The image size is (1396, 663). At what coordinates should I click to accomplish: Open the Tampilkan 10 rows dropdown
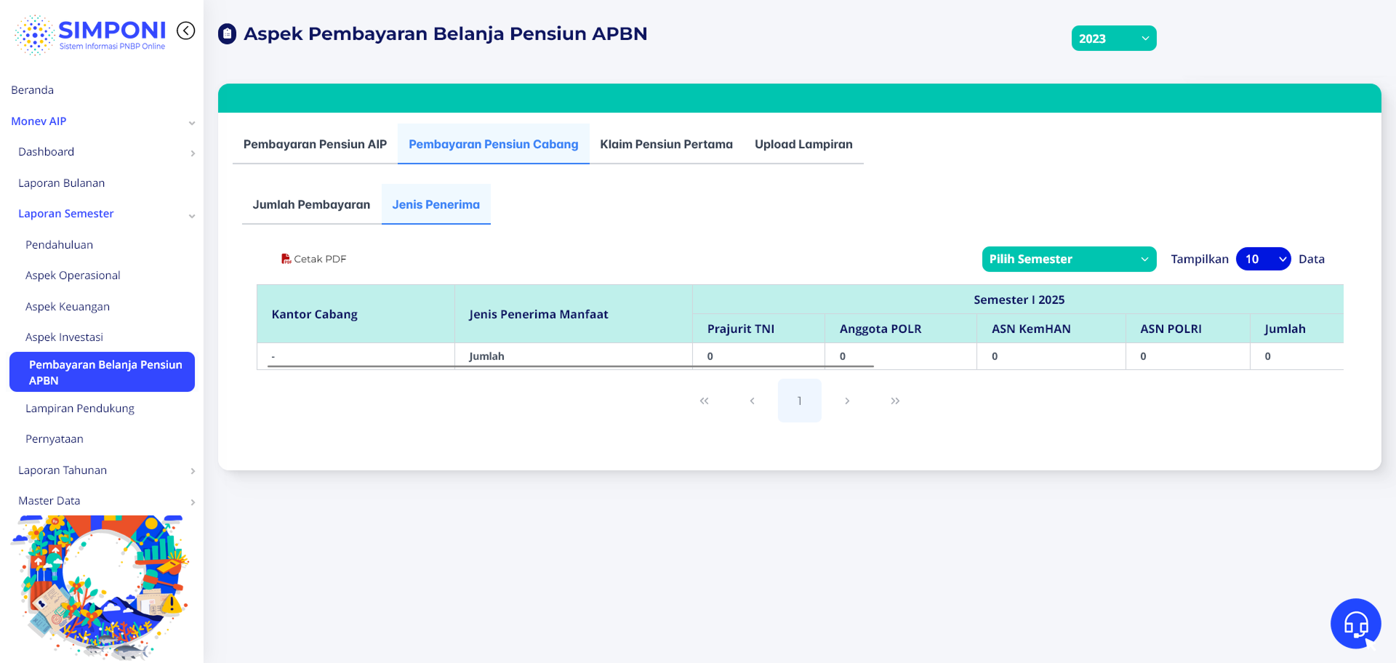click(1264, 259)
